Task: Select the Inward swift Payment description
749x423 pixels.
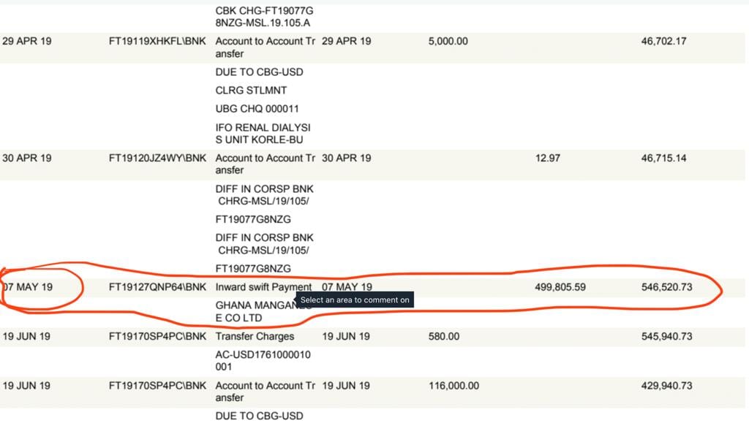Action: tap(263, 287)
